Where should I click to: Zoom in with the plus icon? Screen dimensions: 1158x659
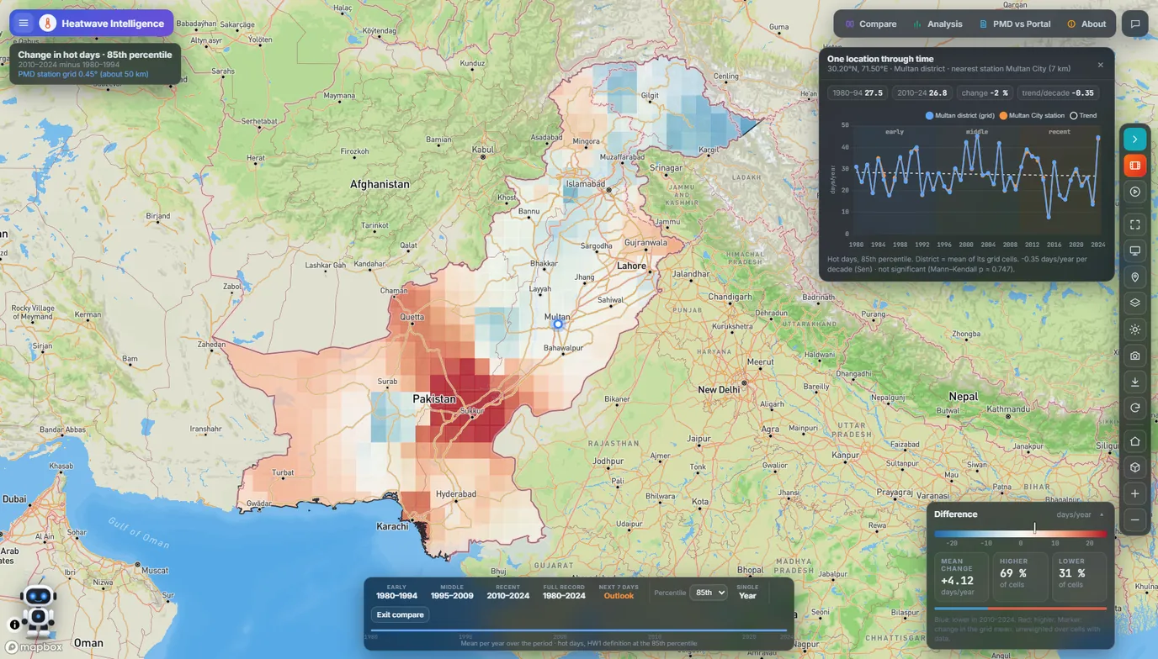click(1135, 493)
